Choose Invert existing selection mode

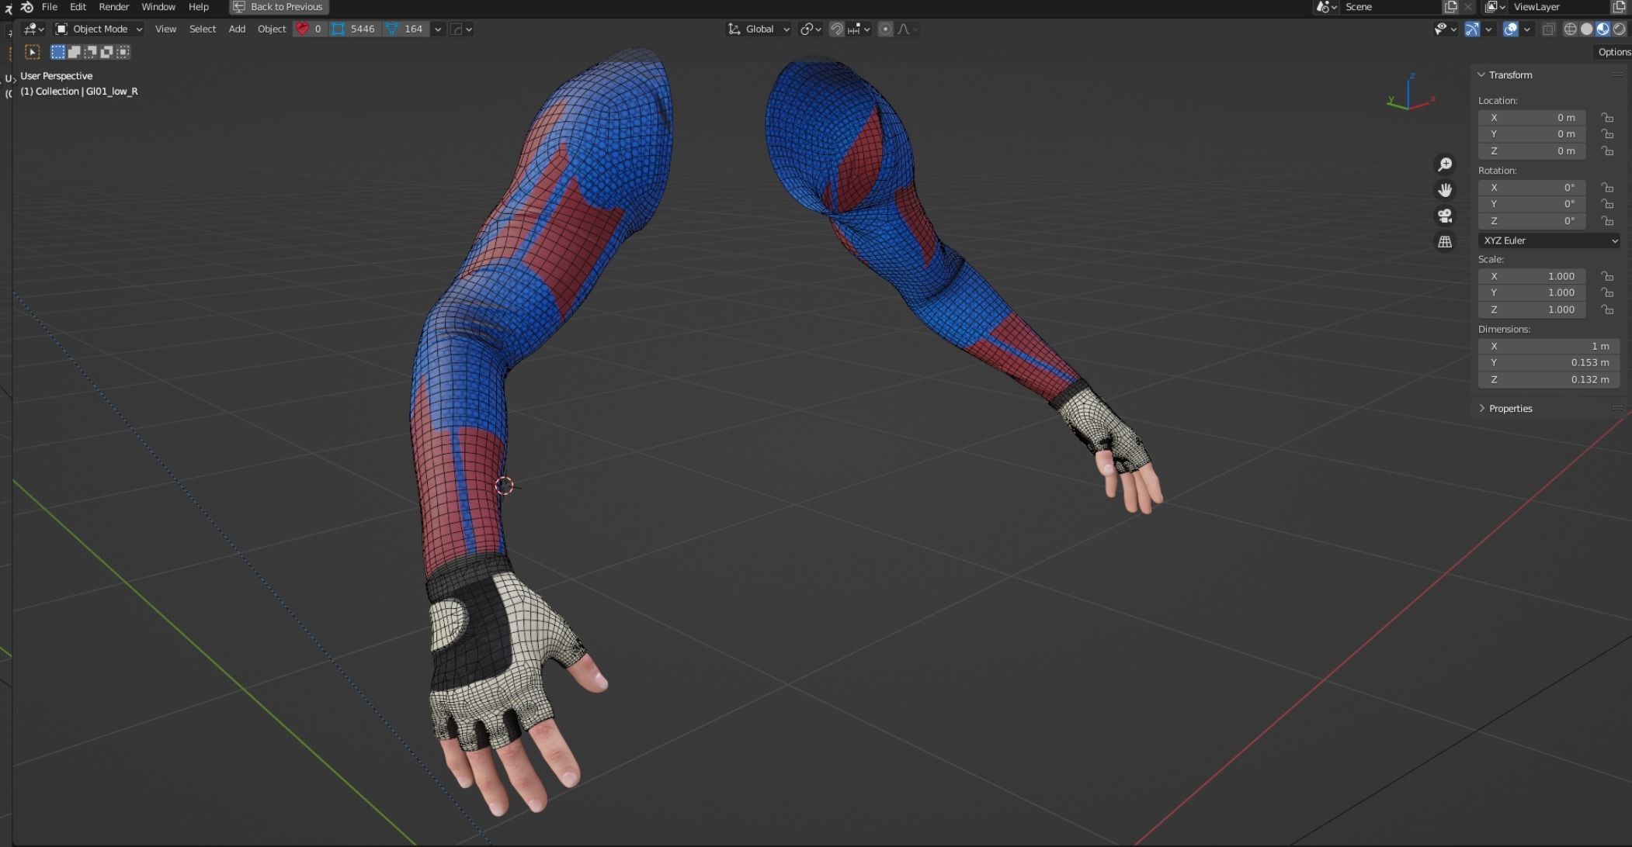pos(107,52)
